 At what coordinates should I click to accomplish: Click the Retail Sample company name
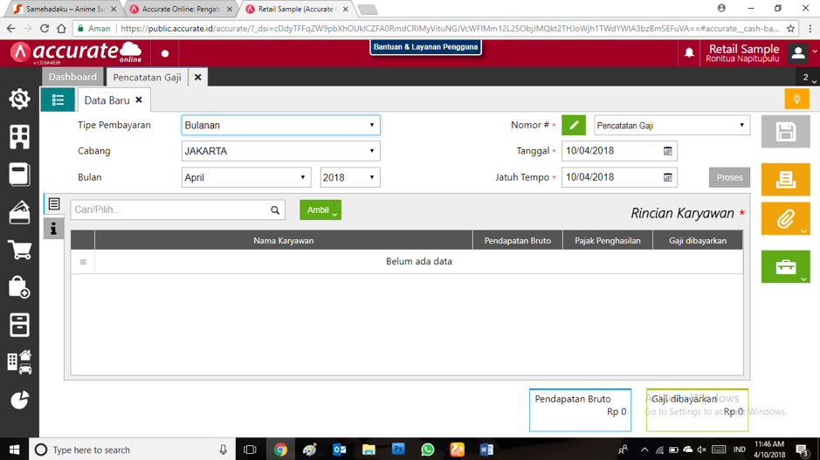[744, 49]
